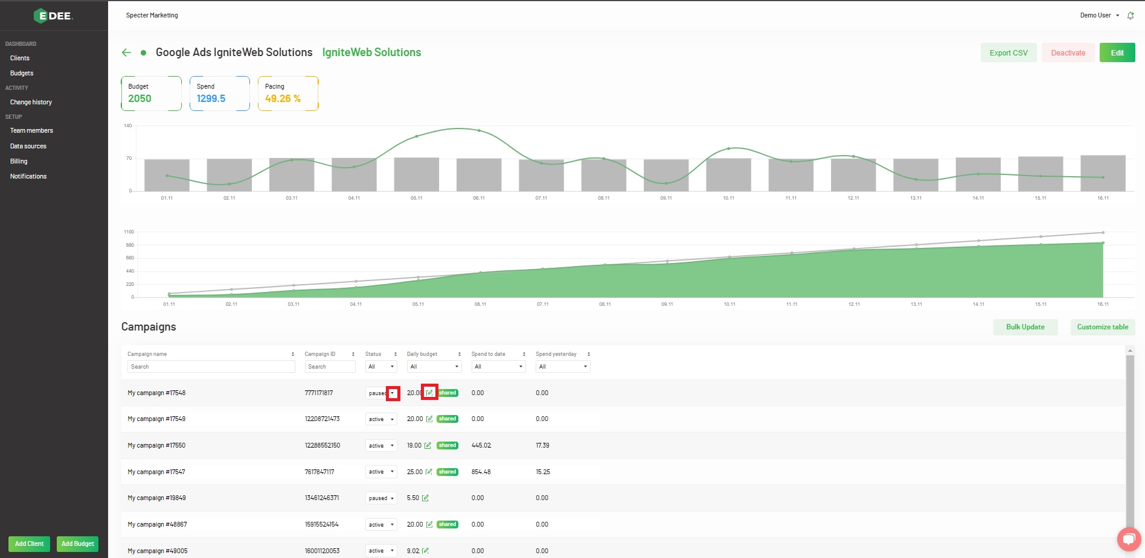The width and height of the screenshot is (1145, 558).
Task: Edit daily budget for My campaign #17549
Action: 429,419
